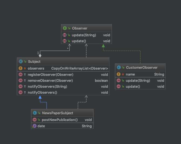Select registerObserver(Observer) method
The height and width of the screenshot is (144, 181).
(51, 75)
